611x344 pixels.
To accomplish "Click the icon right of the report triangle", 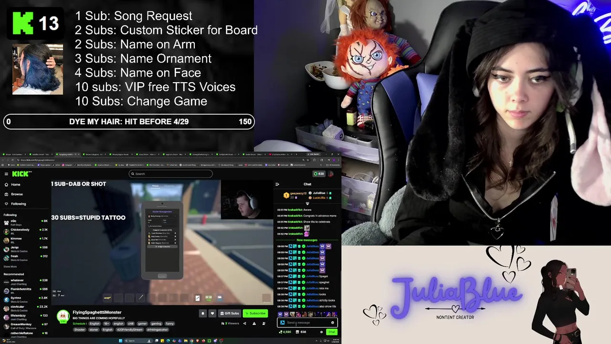I will (x=263, y=323).
